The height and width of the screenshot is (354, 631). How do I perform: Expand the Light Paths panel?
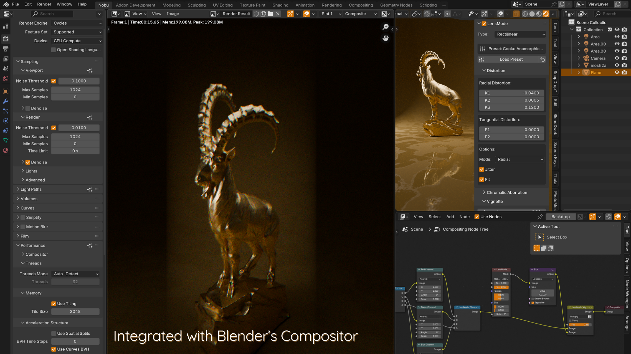[31, 189]
